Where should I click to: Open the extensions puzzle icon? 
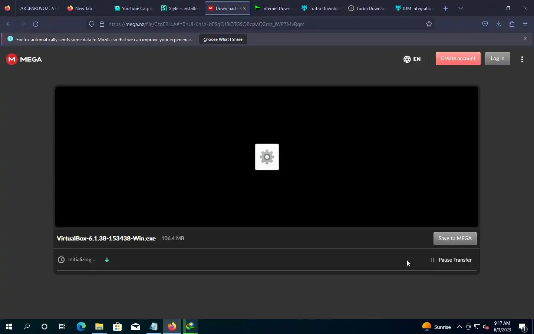click(x=512, y=24)
